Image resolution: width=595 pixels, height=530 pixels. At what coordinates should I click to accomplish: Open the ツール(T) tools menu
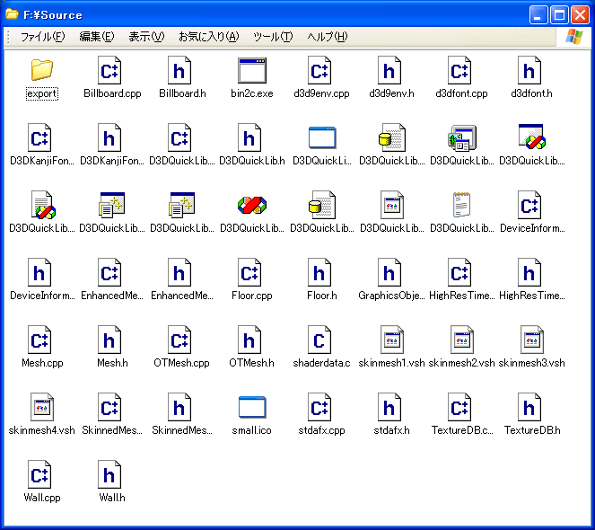(273, 37)
